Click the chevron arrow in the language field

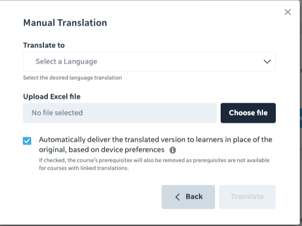click(267, 62)
